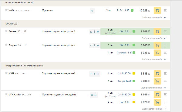Toggle favorite star for VAG article

pyautogui.click(x=6, y=10)
